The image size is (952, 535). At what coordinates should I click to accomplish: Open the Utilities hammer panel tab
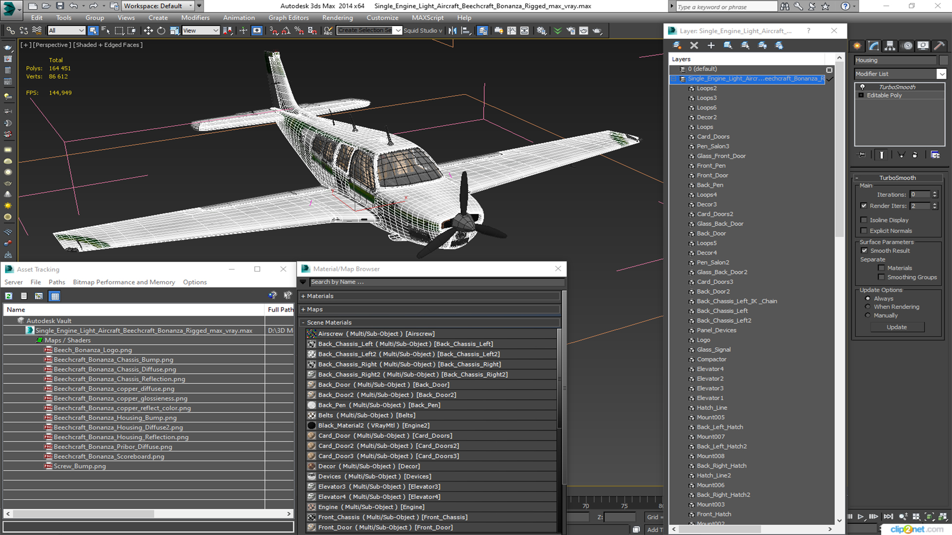tap(939, 46)
